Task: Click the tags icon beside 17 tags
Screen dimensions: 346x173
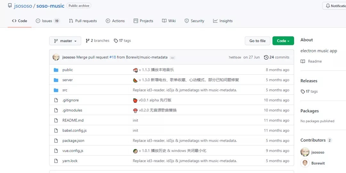Action: click(116, 41)
